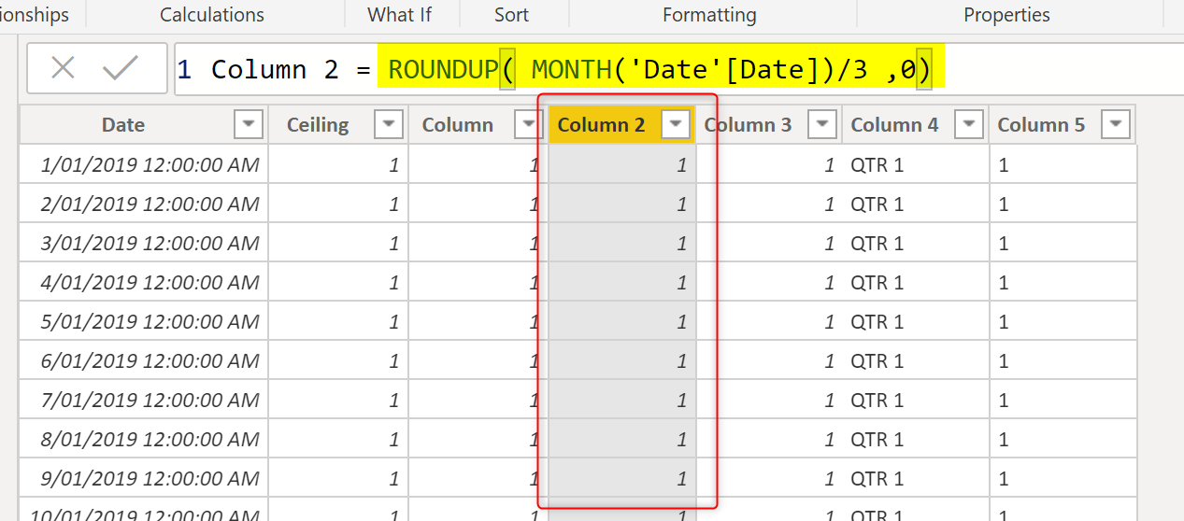Open the Properties ribbon group

tap(1006, 15)
